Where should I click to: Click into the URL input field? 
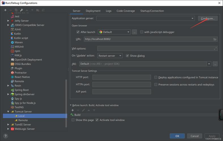[151, 39]
